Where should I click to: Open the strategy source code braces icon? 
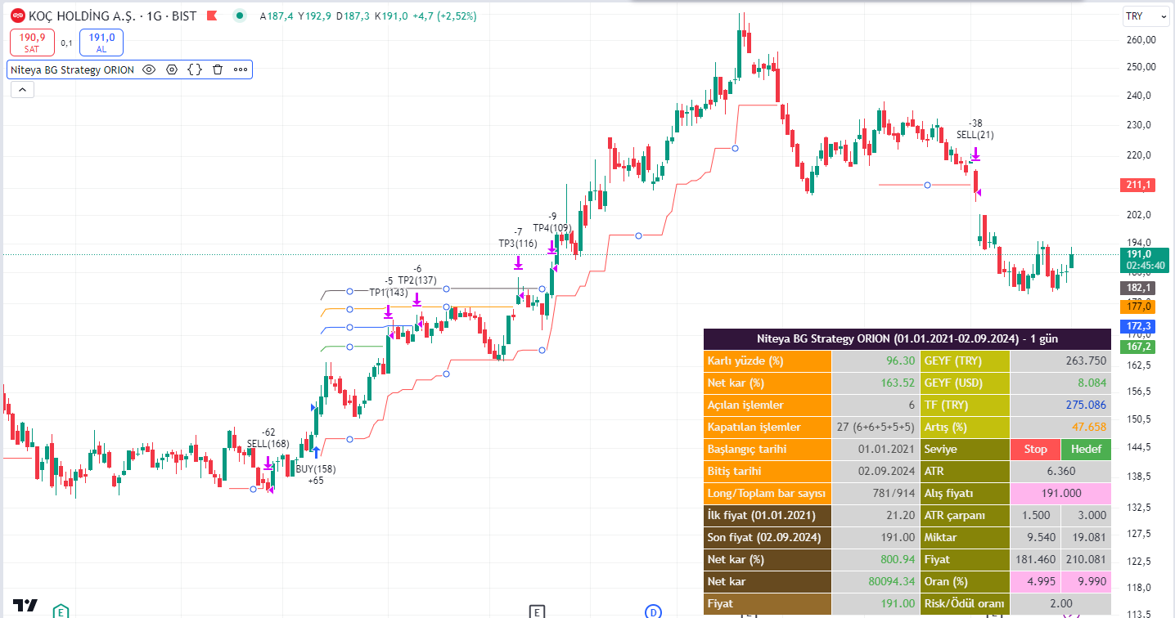click(x=195, y=69)
